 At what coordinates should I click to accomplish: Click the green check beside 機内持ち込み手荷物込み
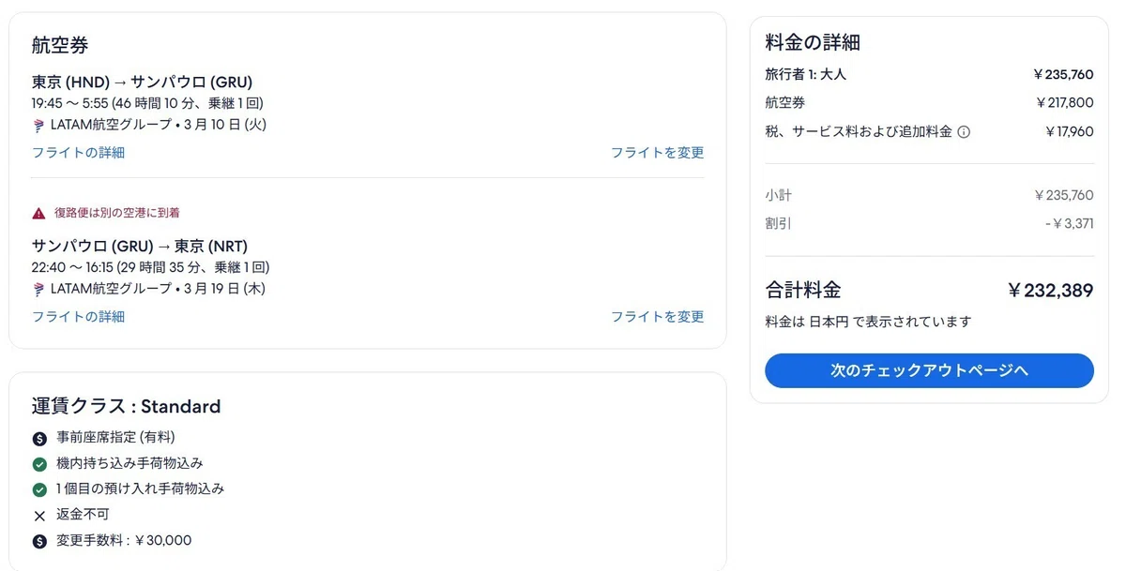39,464
